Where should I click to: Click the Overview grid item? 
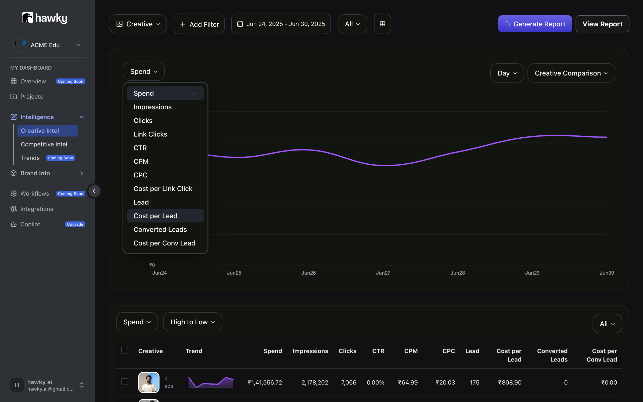tap(33, 81)
